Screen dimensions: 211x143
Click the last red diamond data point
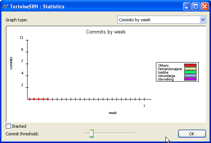click(x=48, y=99)
